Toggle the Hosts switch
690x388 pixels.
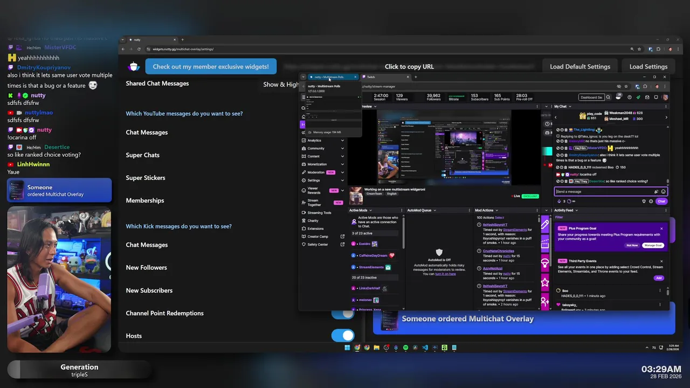point(342,336)
